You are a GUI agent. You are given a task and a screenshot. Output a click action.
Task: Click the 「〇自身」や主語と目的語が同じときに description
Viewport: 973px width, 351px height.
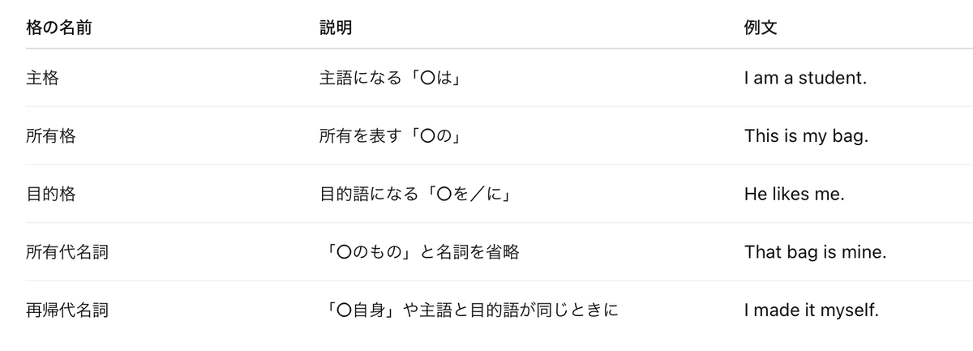471,310
